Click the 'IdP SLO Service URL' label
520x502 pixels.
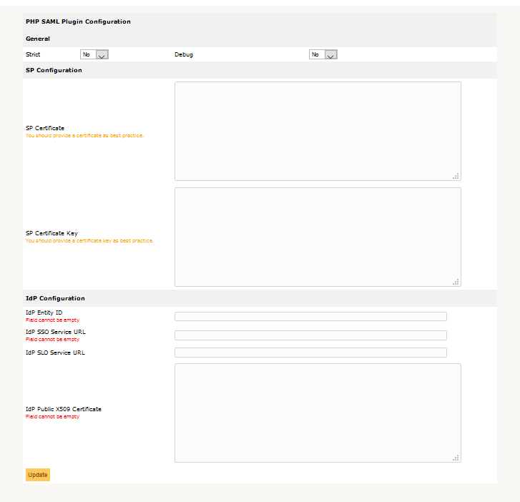pyautogui.click(x=55, y=353)
